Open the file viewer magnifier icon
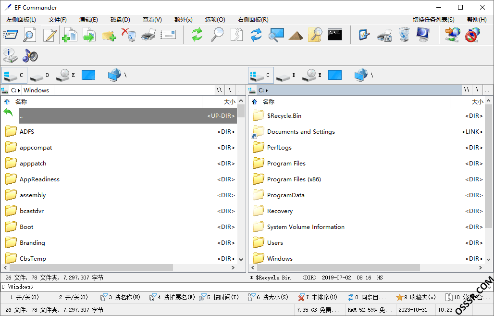The height and width of the screenshot is (316, 494). (30, 35)
